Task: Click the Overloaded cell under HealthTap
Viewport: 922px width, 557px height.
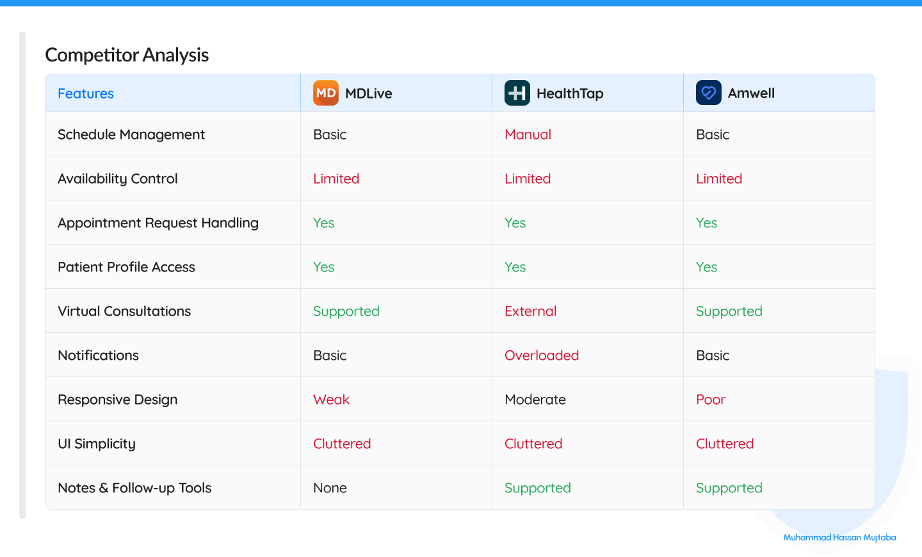Action: (542, 355)
